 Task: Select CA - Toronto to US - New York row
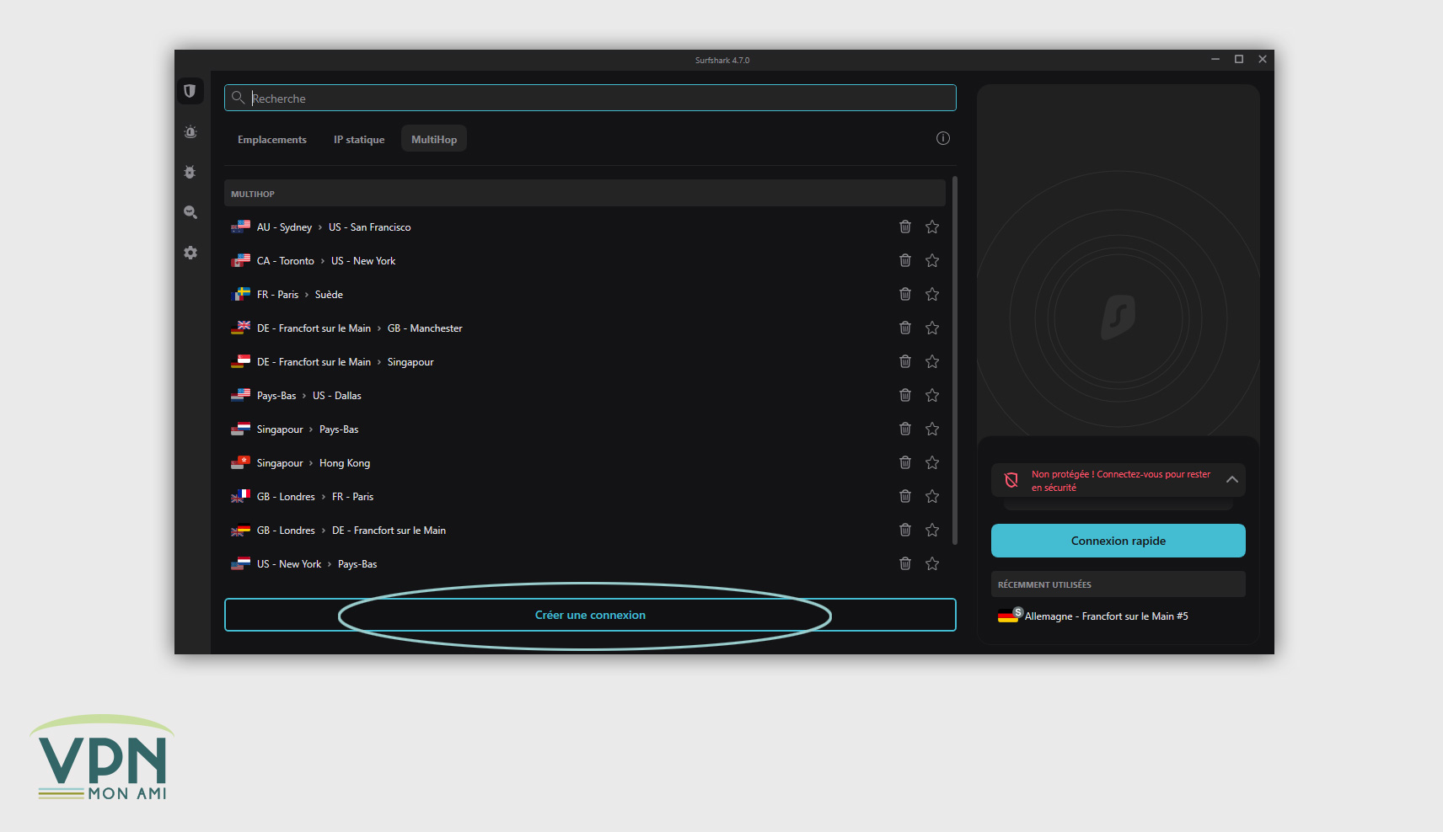pyautogui.click(x=585, y=260)
